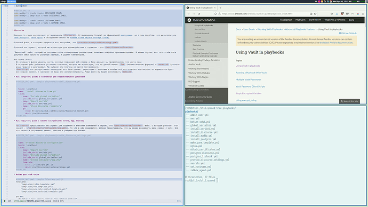The image size is (368, 207).
Task: Go back with the browser back arrow
Action: tap(188, 14)
